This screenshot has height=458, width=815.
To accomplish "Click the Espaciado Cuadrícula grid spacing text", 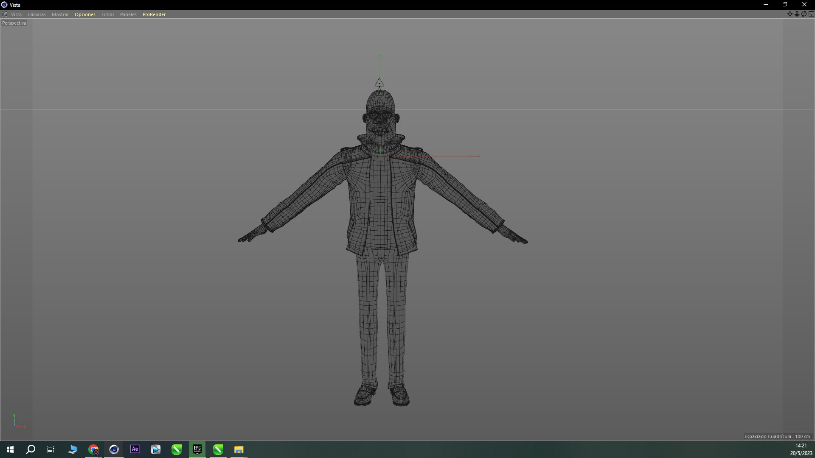I will point(777,436).
